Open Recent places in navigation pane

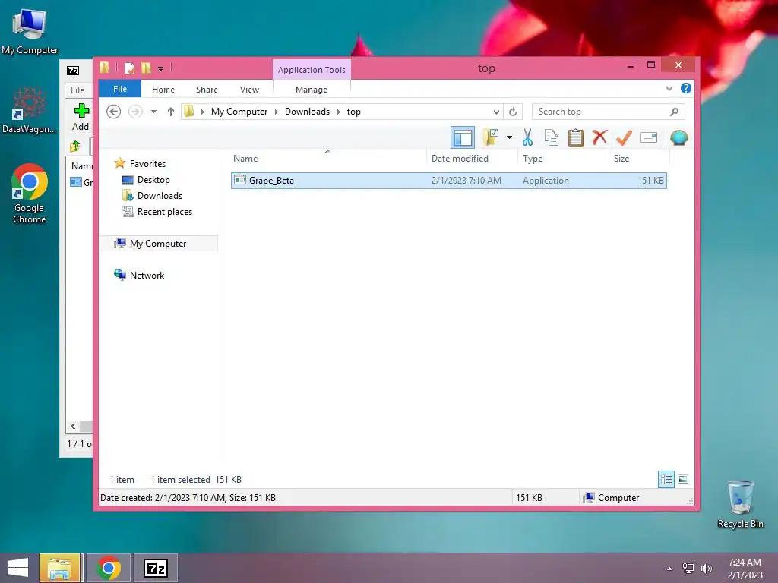[165, 212]
